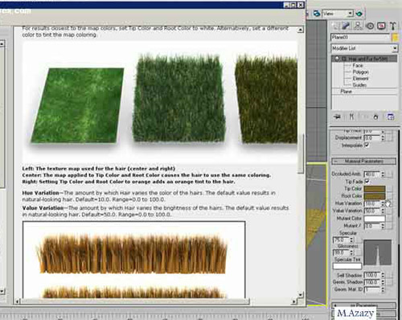Click map button beside Tip Color
The image size is (402, 320).
[389, 189]
